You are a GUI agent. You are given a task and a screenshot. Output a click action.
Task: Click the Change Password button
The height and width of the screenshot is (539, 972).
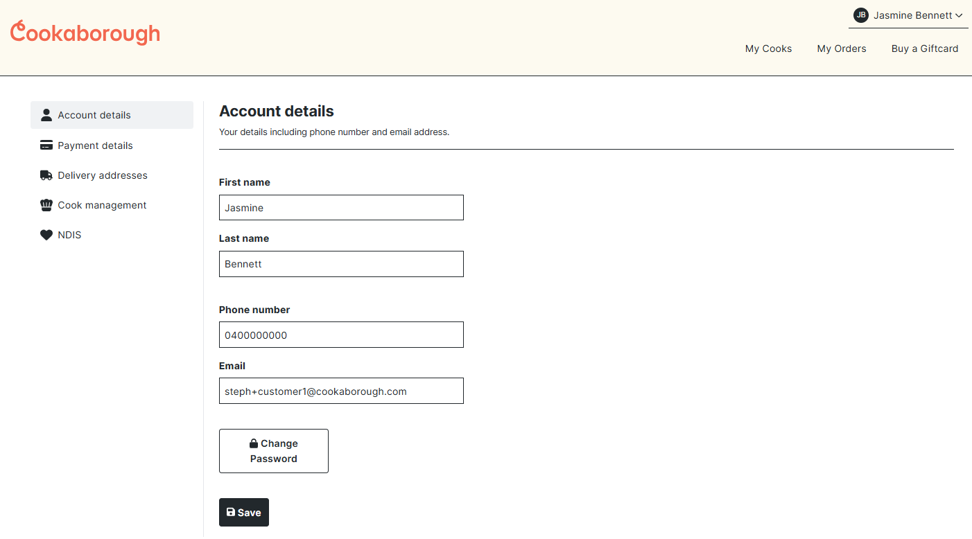[x=274, y=451]
